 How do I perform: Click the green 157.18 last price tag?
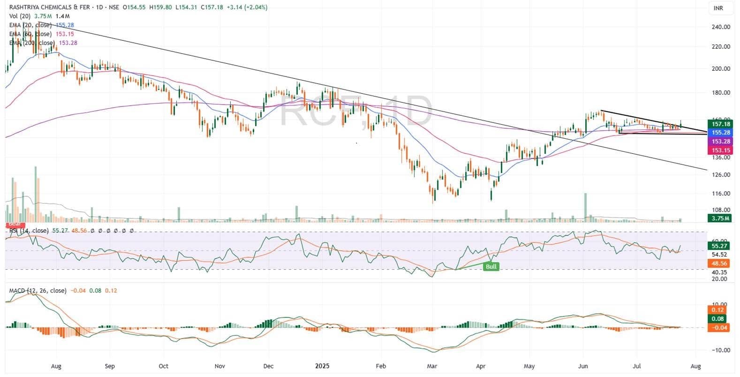coord(719,124)
